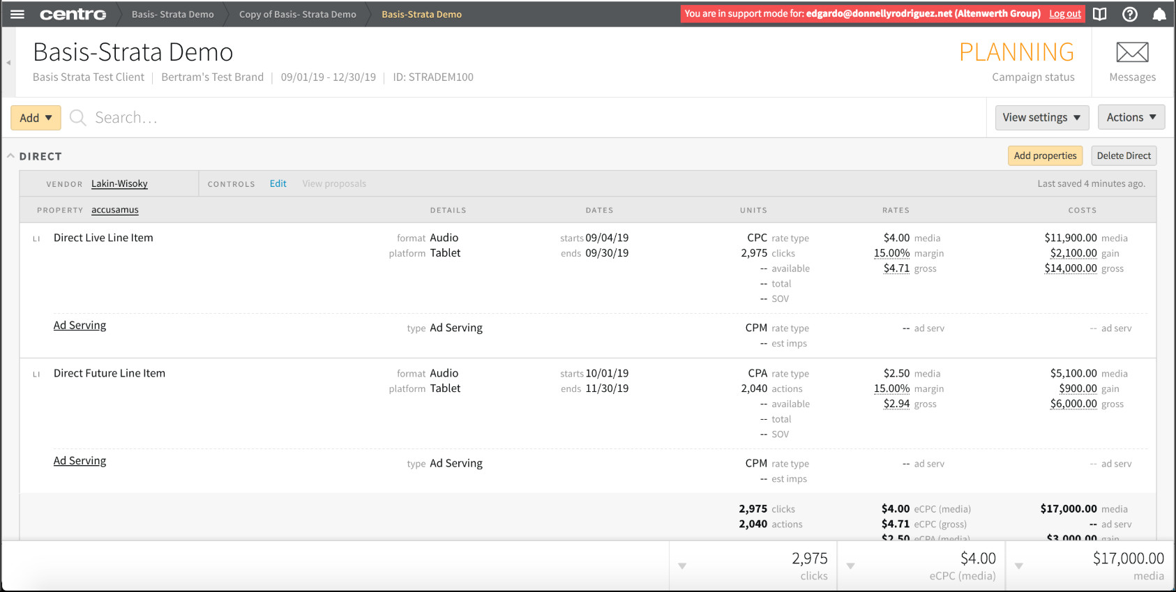The image size is (1176, 592).
Task: Open the eCPC (media) footer dropdown arrow
Action: click(x=850, y=566)
